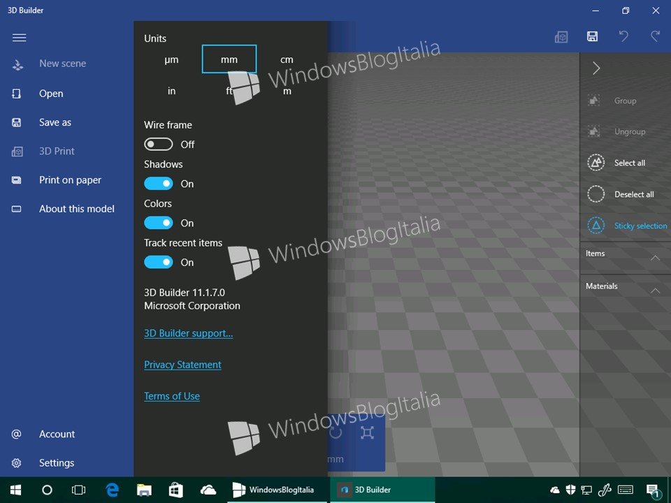
Task: Click the Ungroup icon in right panel
Action: pos(594,131)
